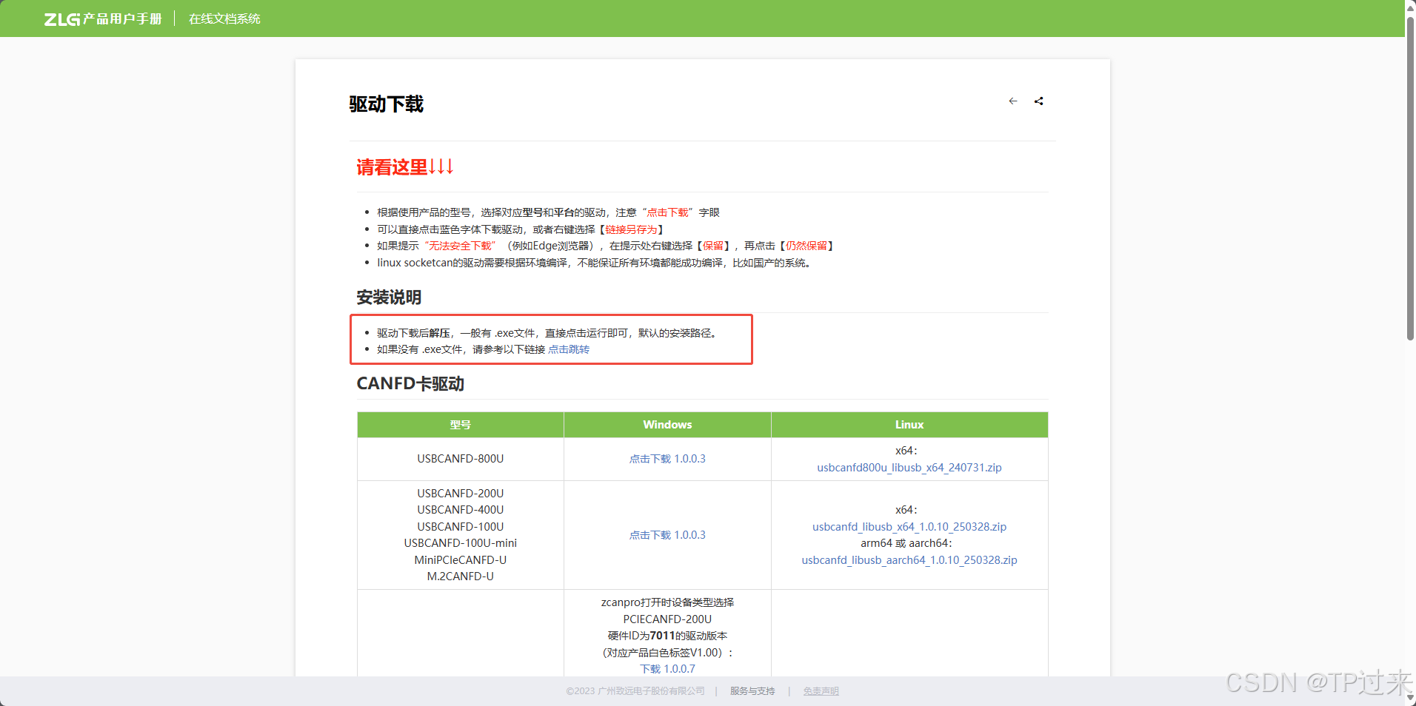Click the Windows column header of the driver table
This screenshot has width=1416, height=706.
pos(667,424)
